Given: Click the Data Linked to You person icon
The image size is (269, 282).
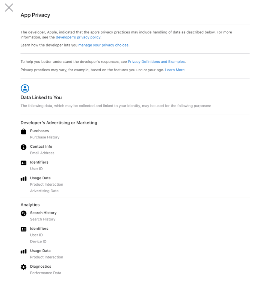Looking at the screenshot, I should [25, 88].
